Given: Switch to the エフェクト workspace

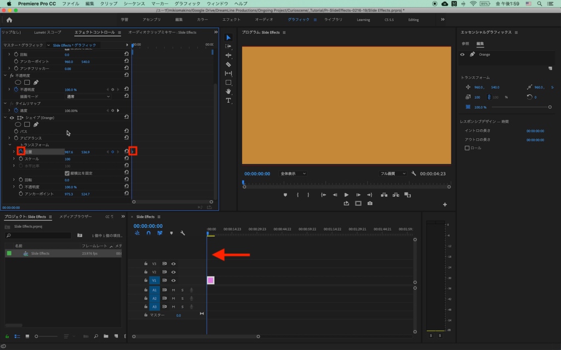Looking at the screenshot, I should click(x=231, y=20).
